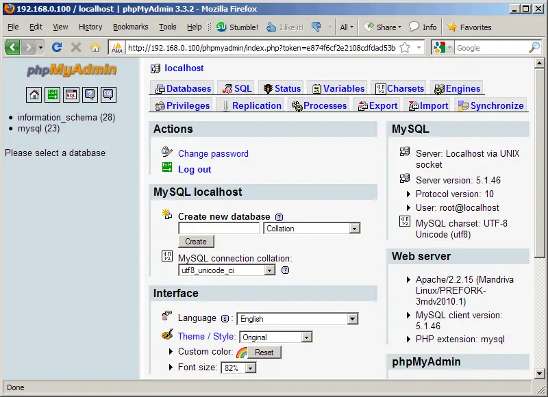Open the Font size dropdown showing 82%
The image size is (548, 397).
(x=238, y=368)
